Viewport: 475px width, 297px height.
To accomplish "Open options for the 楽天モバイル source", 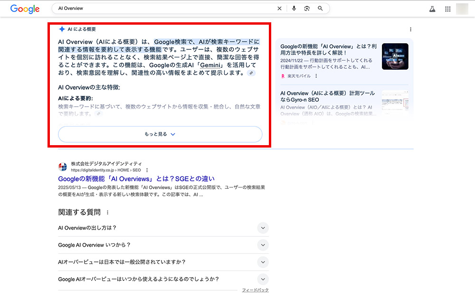I will (x=316, y=76).
